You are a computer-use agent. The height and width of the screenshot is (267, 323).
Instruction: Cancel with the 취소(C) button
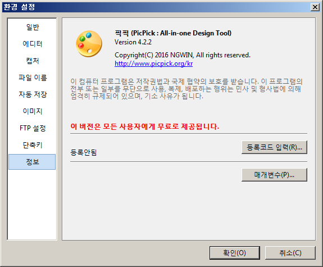pos(290,253)
